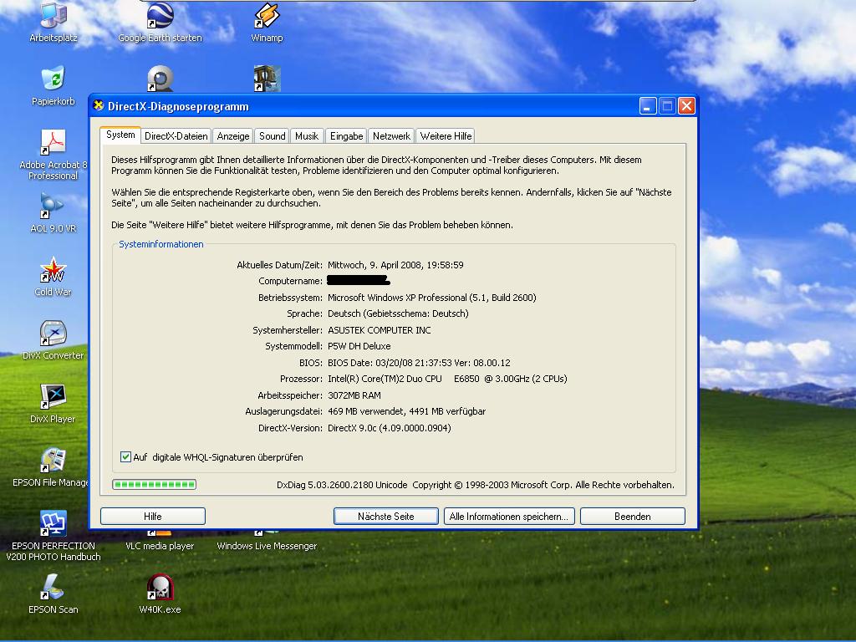
Task: Minimize the DirectX-Diagnoseprogramm window
Action: (x=648, y=106)
